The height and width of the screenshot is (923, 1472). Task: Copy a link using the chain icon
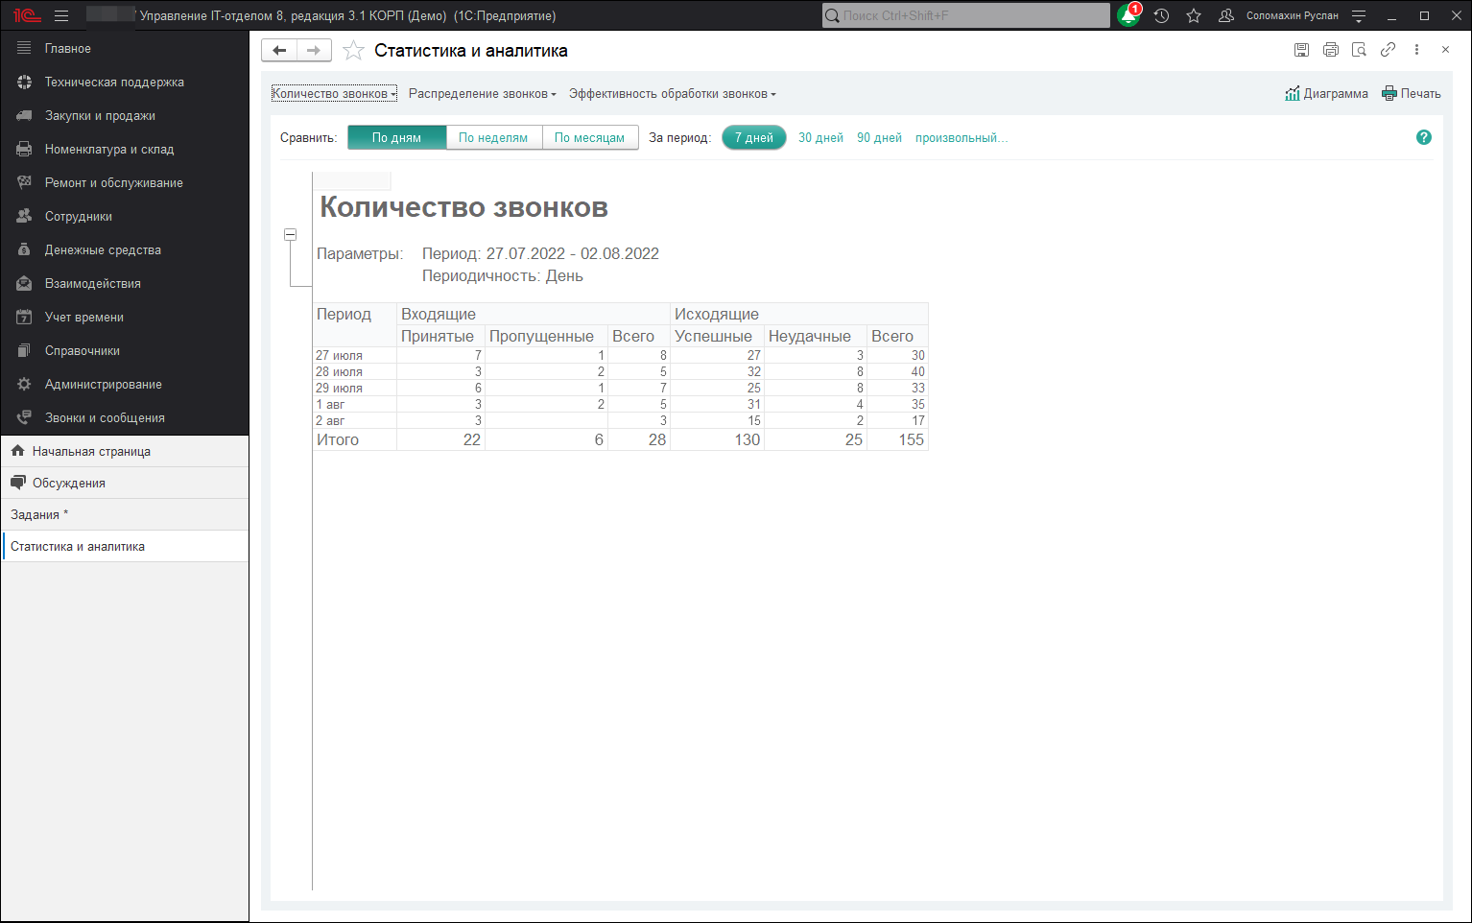(1389, 49)
